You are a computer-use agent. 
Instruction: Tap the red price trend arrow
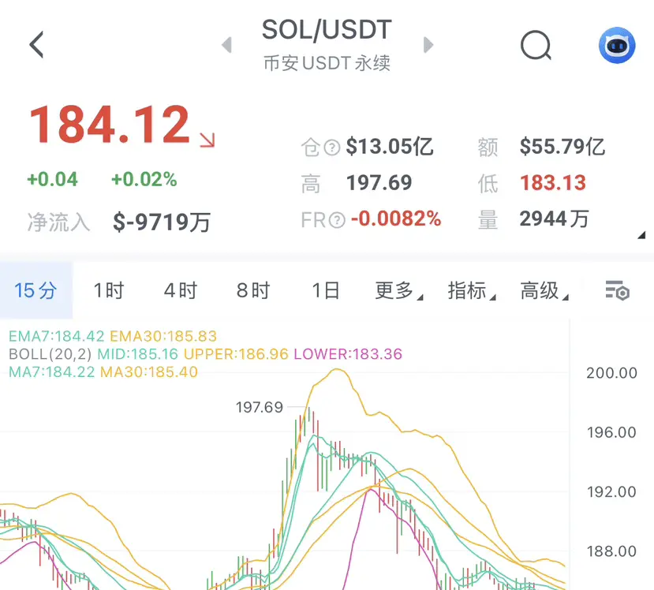pyautogui.click(x=207, y=140)
